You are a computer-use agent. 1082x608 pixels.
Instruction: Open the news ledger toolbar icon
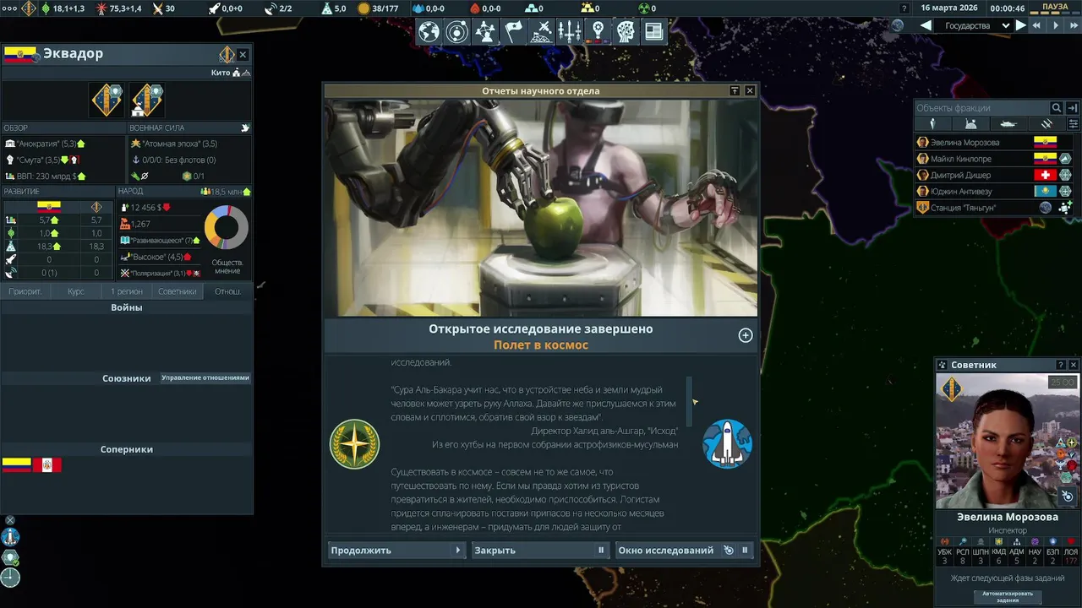[x=653, y=32]
